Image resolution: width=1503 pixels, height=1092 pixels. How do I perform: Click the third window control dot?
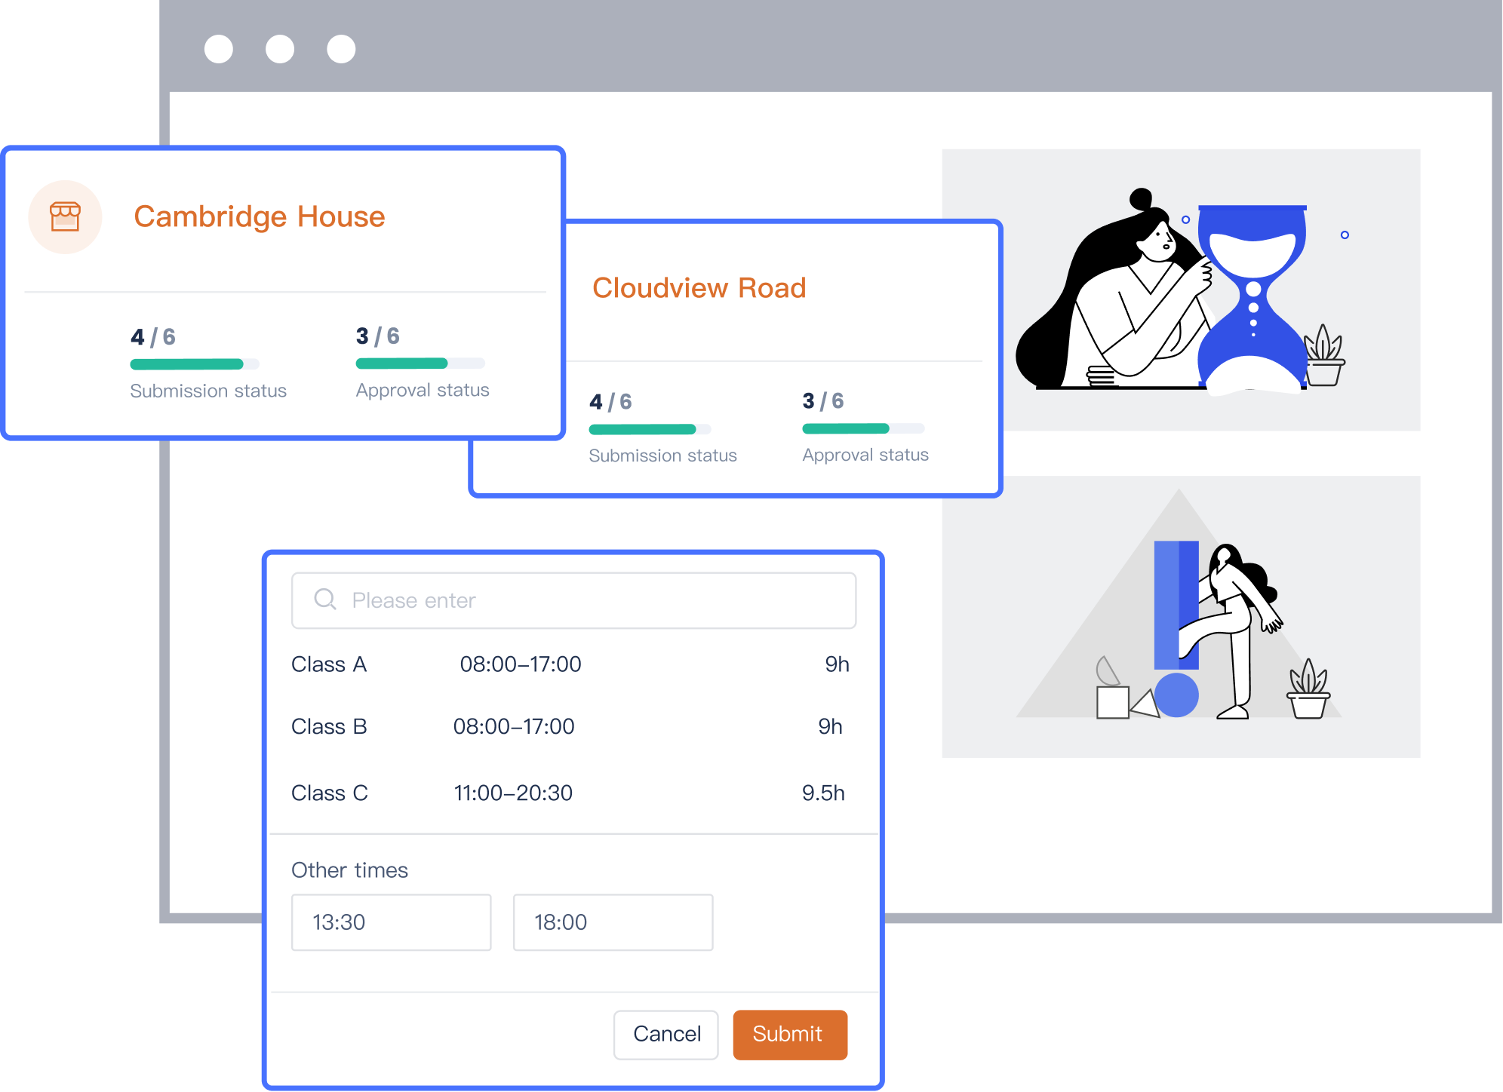coord(341,49)
